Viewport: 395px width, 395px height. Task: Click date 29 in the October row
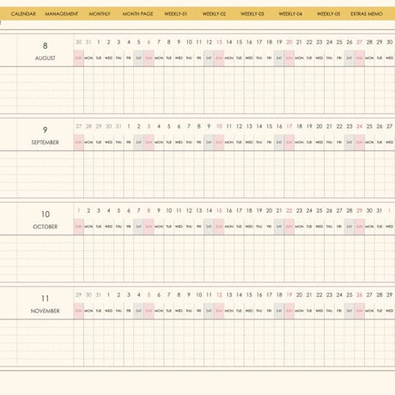[x=359, y=210]
